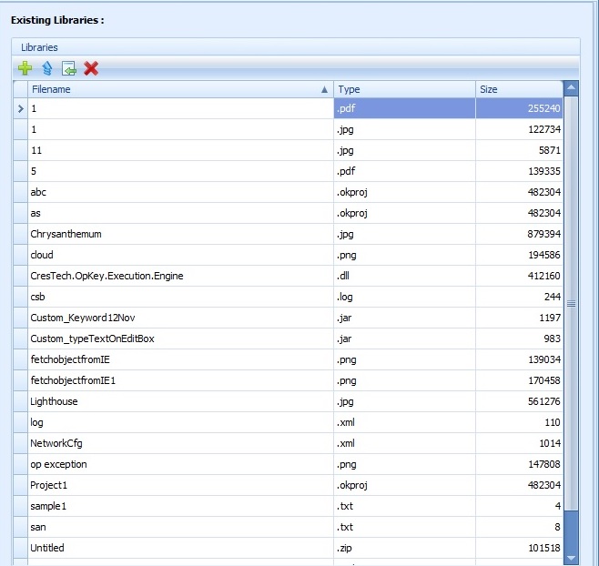The width and height of the screenshot is (599, 566).
Task: Select the Lighthouse filename cell
Action: pos(180,401)
